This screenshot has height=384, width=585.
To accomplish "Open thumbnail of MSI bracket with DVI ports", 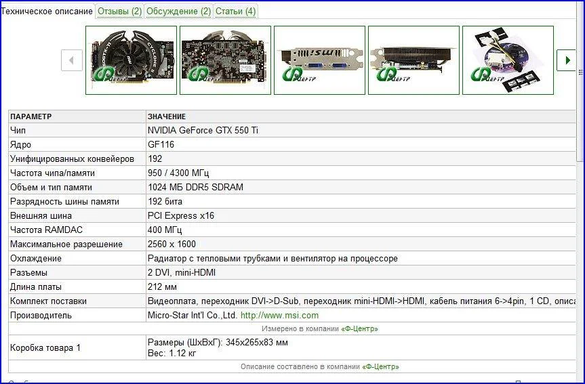I will 319,60.
